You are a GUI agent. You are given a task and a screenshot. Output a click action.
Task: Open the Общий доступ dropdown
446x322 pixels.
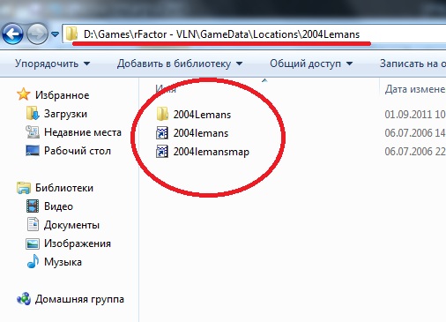pos(311,64)
